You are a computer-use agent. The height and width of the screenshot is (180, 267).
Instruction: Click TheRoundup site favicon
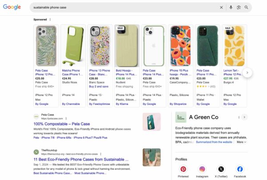pos(36,152)
